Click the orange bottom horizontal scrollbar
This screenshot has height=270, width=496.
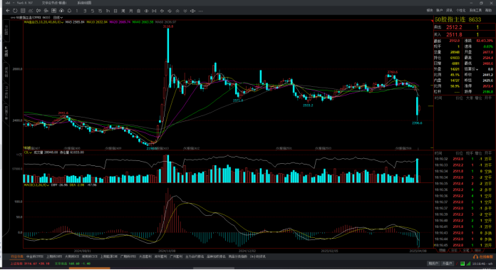(90, 269)
